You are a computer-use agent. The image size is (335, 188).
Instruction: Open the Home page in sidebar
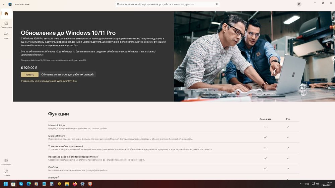point(6,14)
